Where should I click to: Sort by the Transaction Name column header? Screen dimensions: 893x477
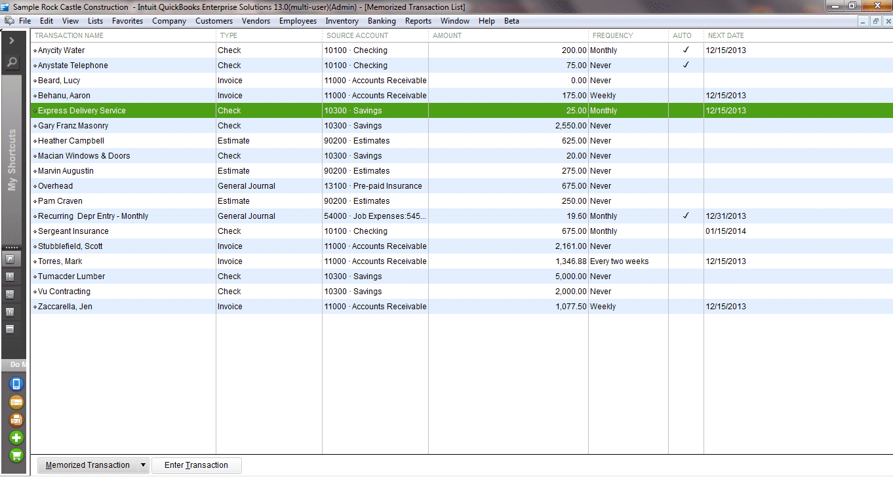coord(123,35)
